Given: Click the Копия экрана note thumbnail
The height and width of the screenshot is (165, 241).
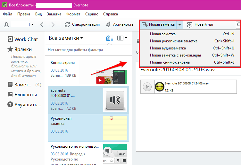Looking at the screenshot, I should click(112, 77).
